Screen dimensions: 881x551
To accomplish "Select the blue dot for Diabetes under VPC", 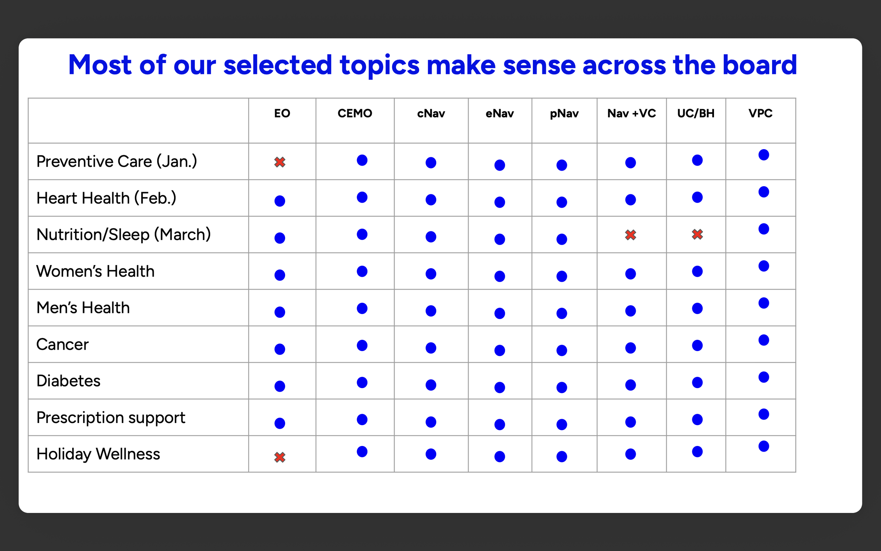I will tap(764, 377).
